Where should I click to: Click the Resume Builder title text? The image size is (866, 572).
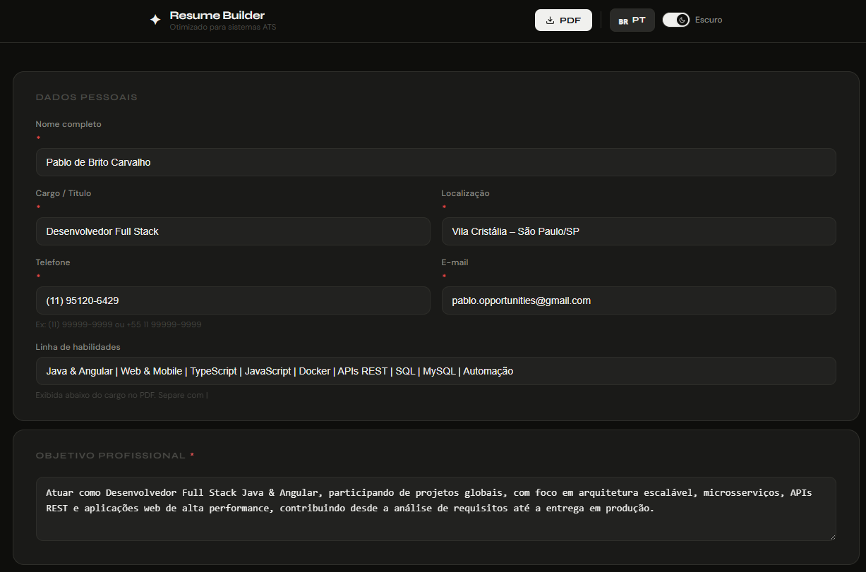[217, 16]
